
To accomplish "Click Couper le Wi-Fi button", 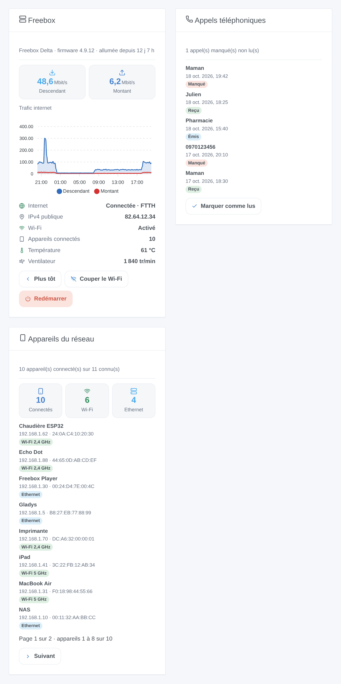I will pos(96,279).
